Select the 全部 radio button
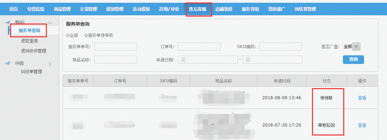Image resolution: width=387 pixels, height=140 pixels. point(68,35)
